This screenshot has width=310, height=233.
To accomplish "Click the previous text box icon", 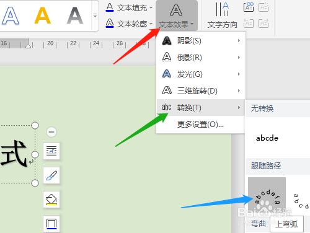I will coord(249,23).
